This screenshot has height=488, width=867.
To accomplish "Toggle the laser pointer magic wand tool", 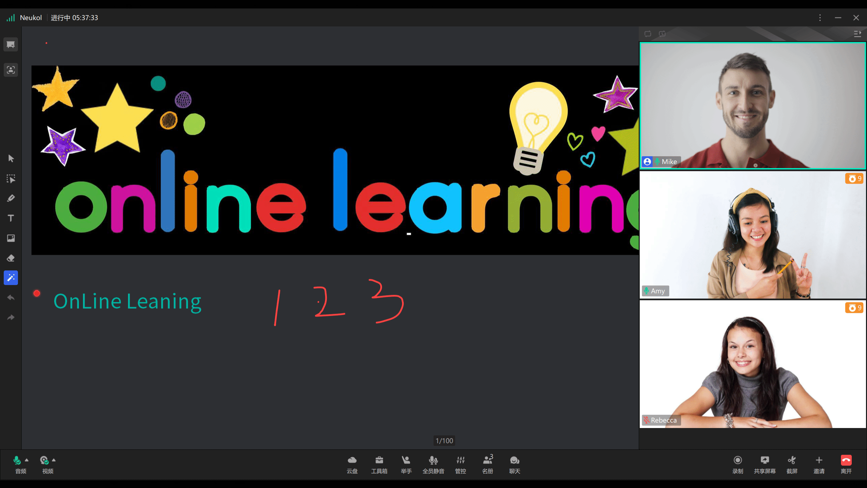I will [11, 278].
